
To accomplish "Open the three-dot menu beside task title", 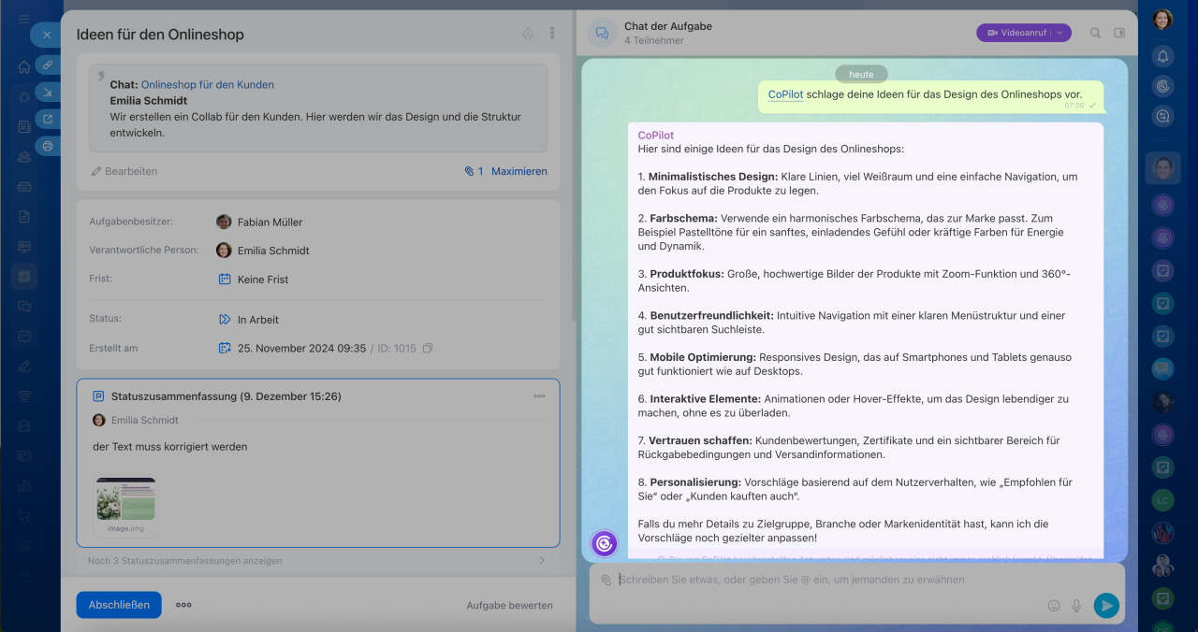I will click(552, 34).
